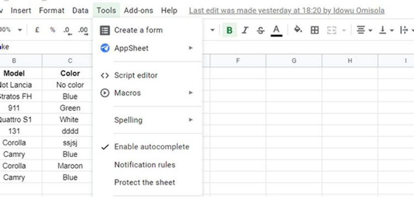Select the cell '911'
This screenshot has width=414, height=197.
pos(21,108)
